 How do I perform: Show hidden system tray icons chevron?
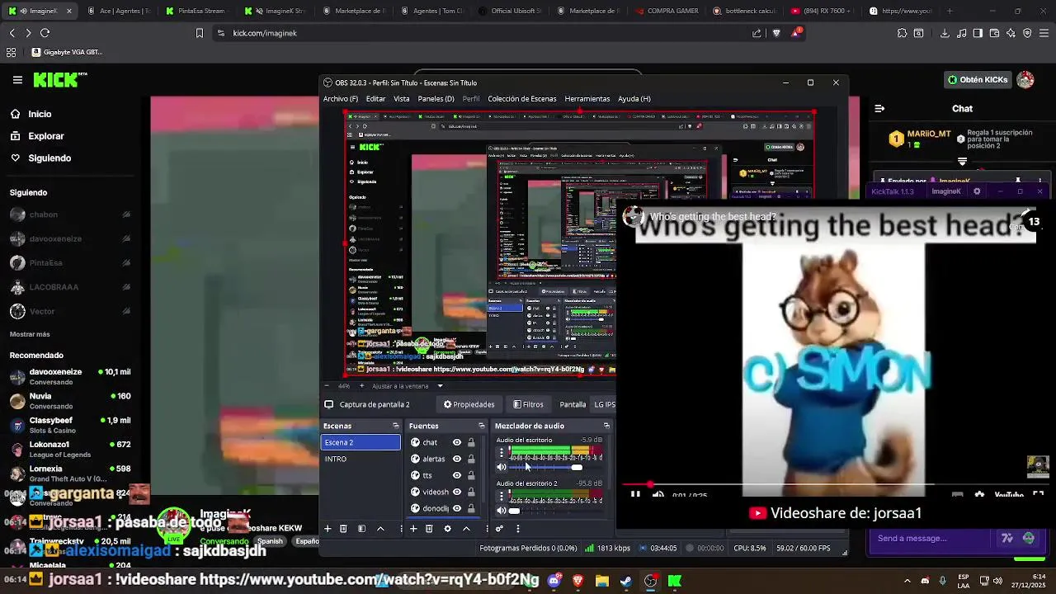click(x=907, y=581)
